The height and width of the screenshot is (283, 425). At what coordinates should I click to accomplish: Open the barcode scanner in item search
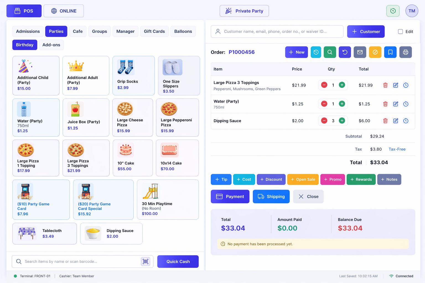[x=146, y=261]
